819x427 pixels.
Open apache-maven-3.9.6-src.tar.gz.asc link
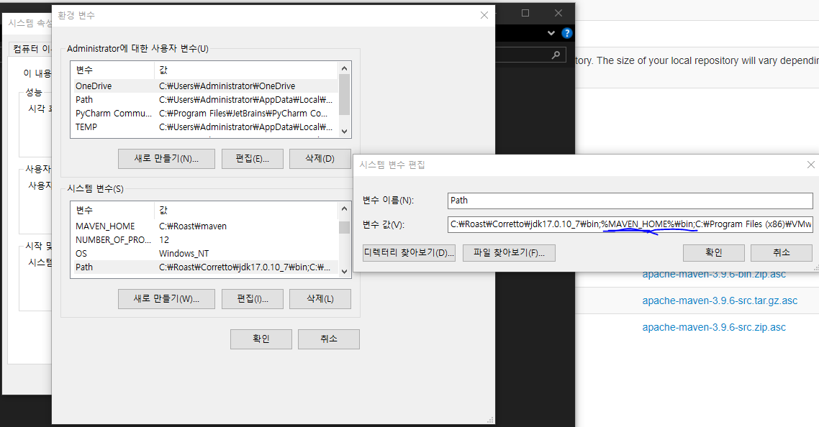[720, 301]
